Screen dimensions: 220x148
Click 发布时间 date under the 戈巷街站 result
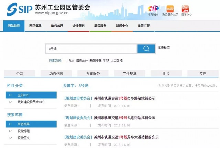point(114,125)
